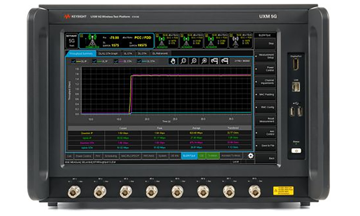Click the PCC / FDD label
The image size is (360, 216).
click(x=143, y=38)
